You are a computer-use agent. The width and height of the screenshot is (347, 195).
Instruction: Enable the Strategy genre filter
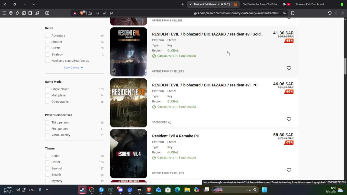[x=47, y=54]
